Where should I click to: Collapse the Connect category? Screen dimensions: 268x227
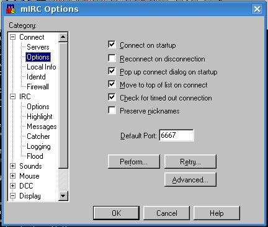point(13,37)
